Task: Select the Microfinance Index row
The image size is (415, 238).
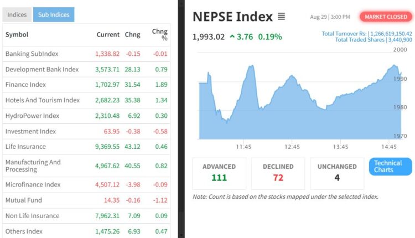Action: [x=33, y=184]
